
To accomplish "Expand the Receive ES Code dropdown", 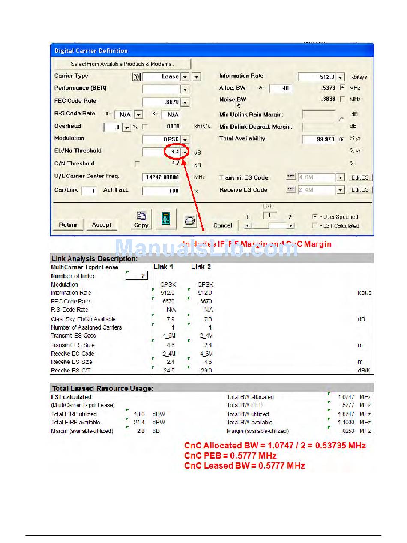I will click(x=341, y=190).
